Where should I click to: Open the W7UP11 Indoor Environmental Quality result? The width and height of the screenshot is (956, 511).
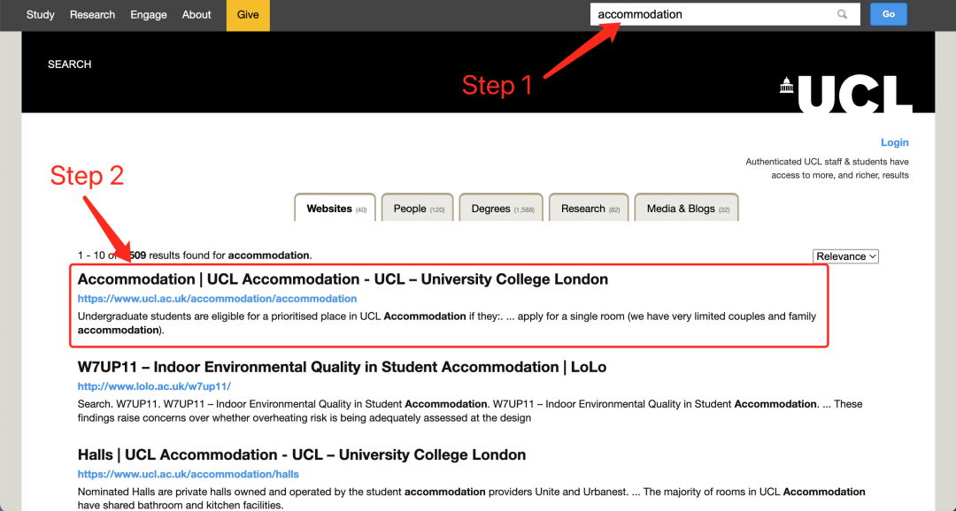click(x=342, y=367)
